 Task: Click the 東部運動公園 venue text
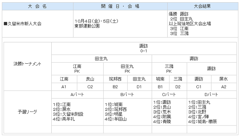tap(87, 26)
